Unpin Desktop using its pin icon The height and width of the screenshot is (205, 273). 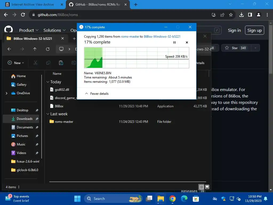pyautogui.click(x=37, y=110)
